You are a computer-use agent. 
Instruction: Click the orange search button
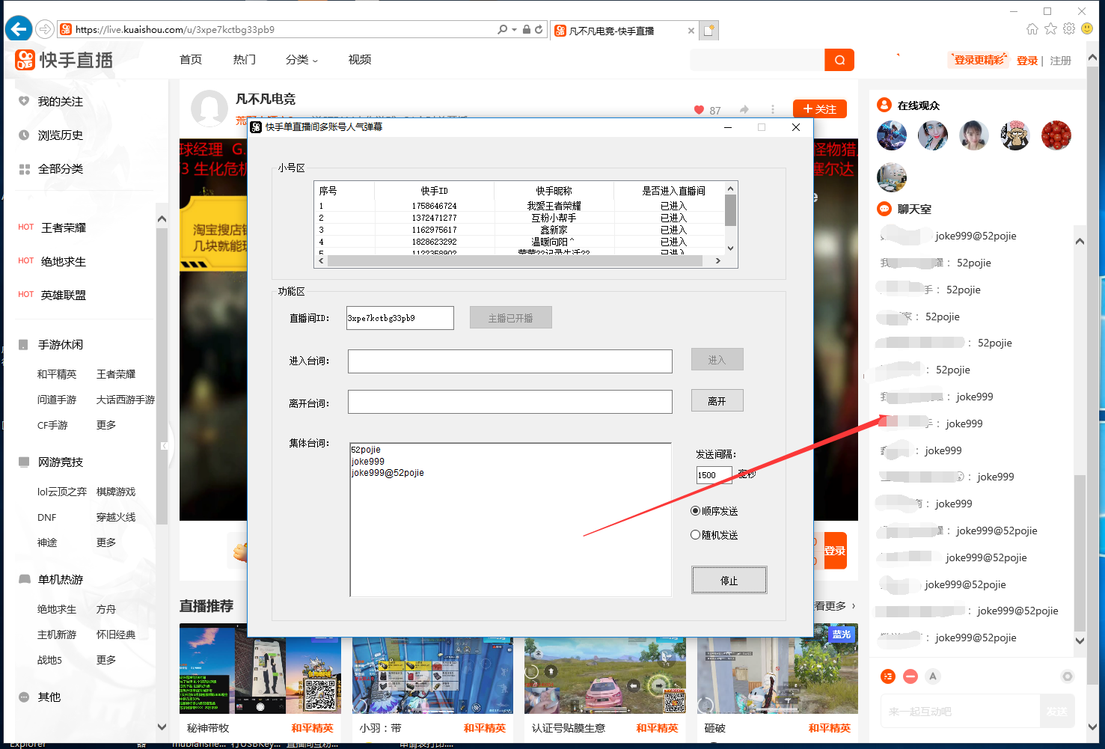point(839,60)
